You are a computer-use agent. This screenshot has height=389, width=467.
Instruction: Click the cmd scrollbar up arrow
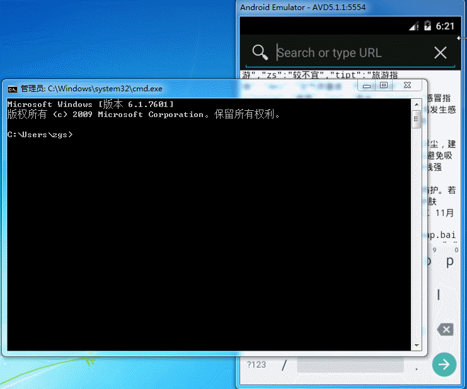click(417, 104)
